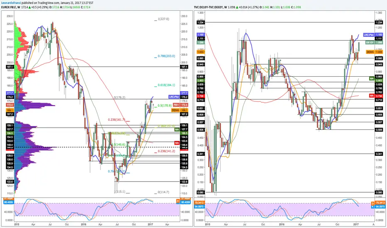
Task: Select the LRC:Plot label in FB1! chart
Action: (174, 97)
